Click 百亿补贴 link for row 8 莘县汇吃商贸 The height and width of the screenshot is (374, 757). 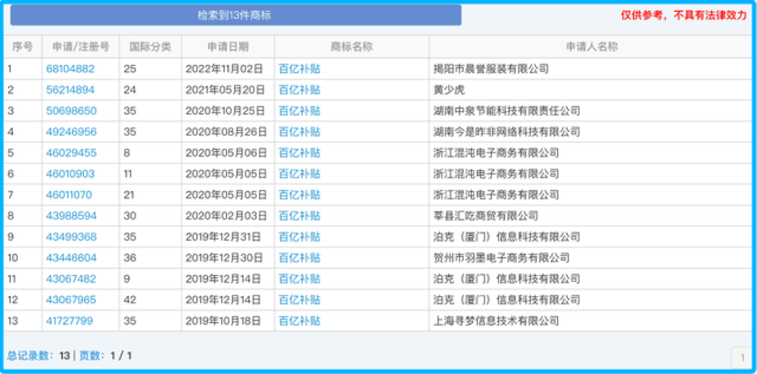pyautogui.click(x=300, y=216)
